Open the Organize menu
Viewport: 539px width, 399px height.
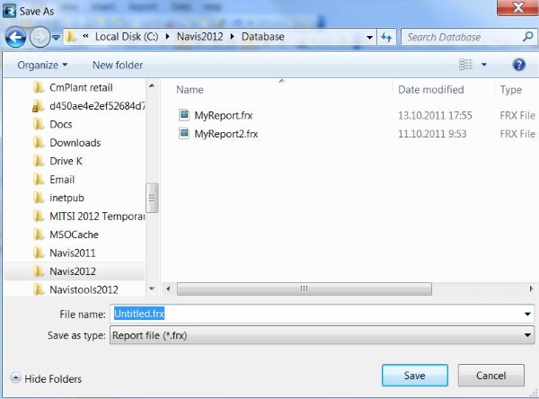(x=41, y=65)
